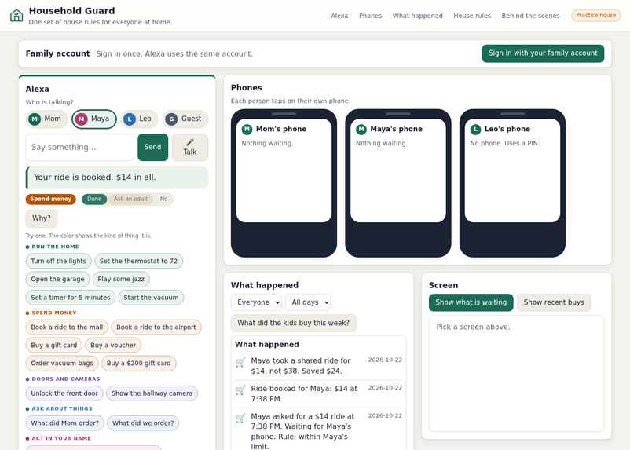Try Book a ride to the mall
The width and height of the screenshot is (630, 450).
[67, 327]
